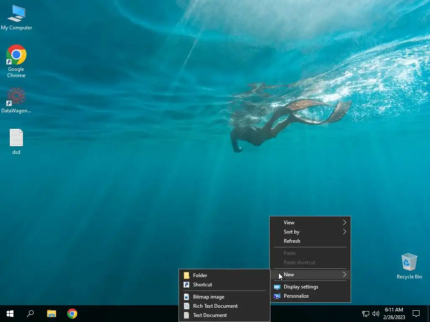Click the Bitmap image file icon

(186, 297)
